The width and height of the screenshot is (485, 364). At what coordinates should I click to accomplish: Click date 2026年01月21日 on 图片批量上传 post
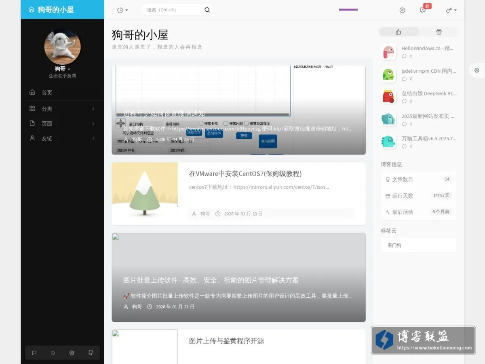coord(175,307)
